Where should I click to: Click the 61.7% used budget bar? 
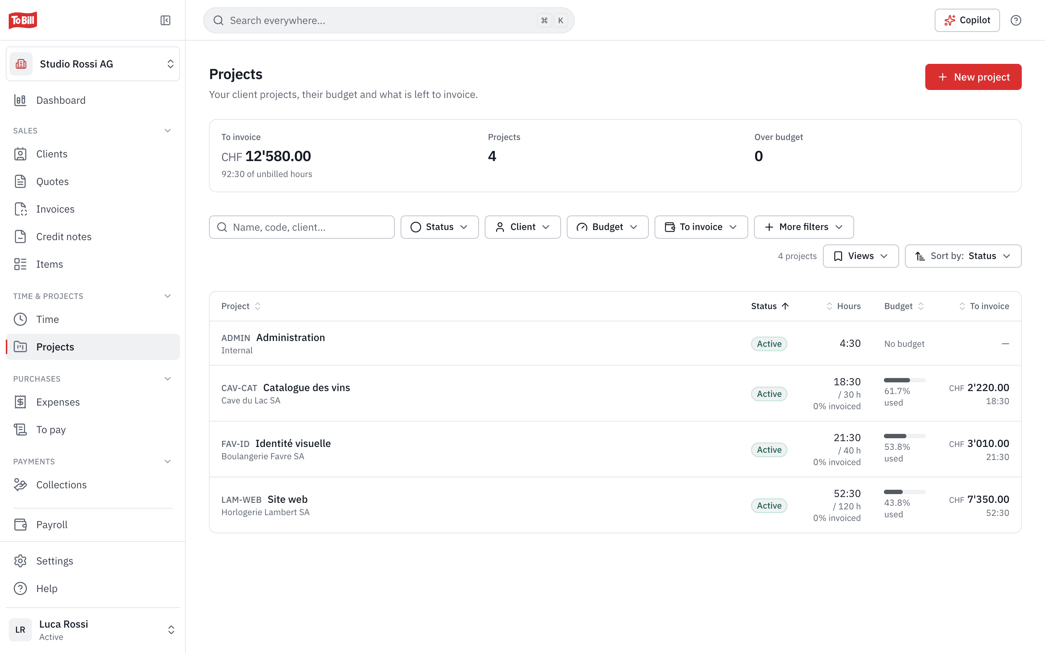point(905,380)
